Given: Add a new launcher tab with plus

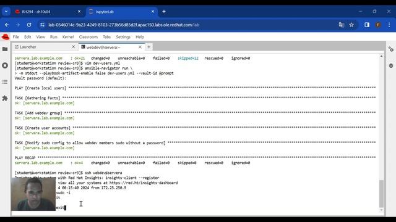Looking at the screenshot, I should tap(148, 47).
